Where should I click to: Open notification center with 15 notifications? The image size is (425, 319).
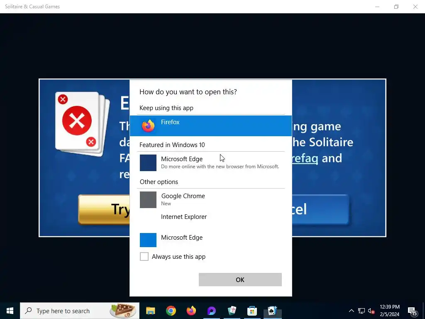tap(412, 311)
